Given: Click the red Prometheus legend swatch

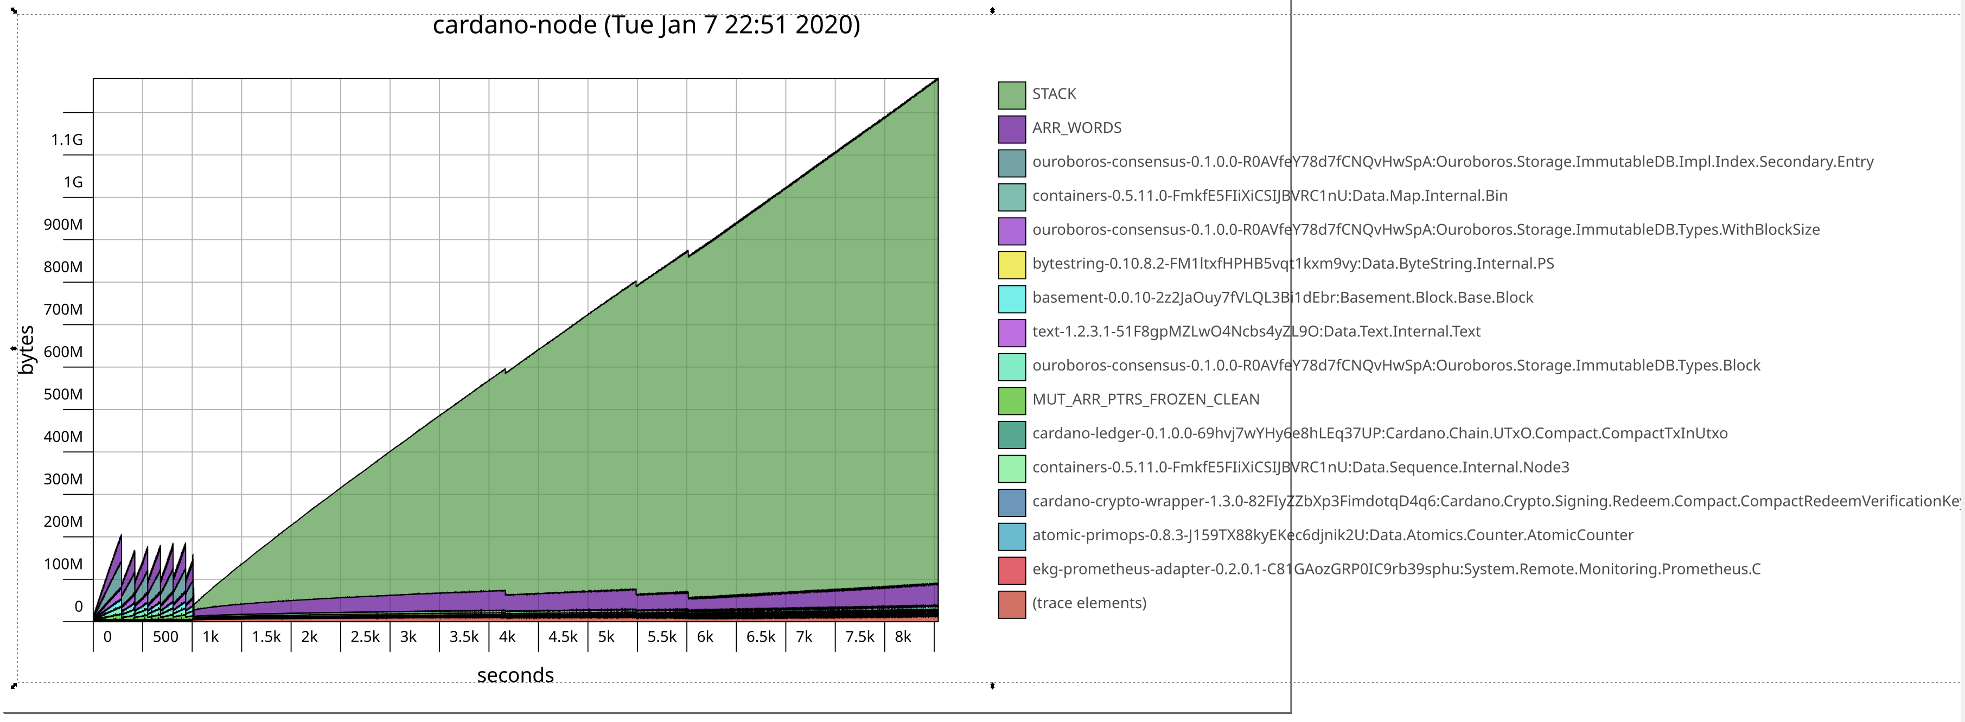Looking at the screenshot, I should (1011, 570).
